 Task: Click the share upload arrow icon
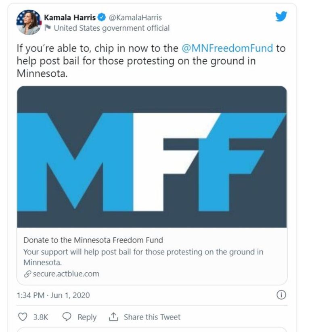click(x=113, y=317)
